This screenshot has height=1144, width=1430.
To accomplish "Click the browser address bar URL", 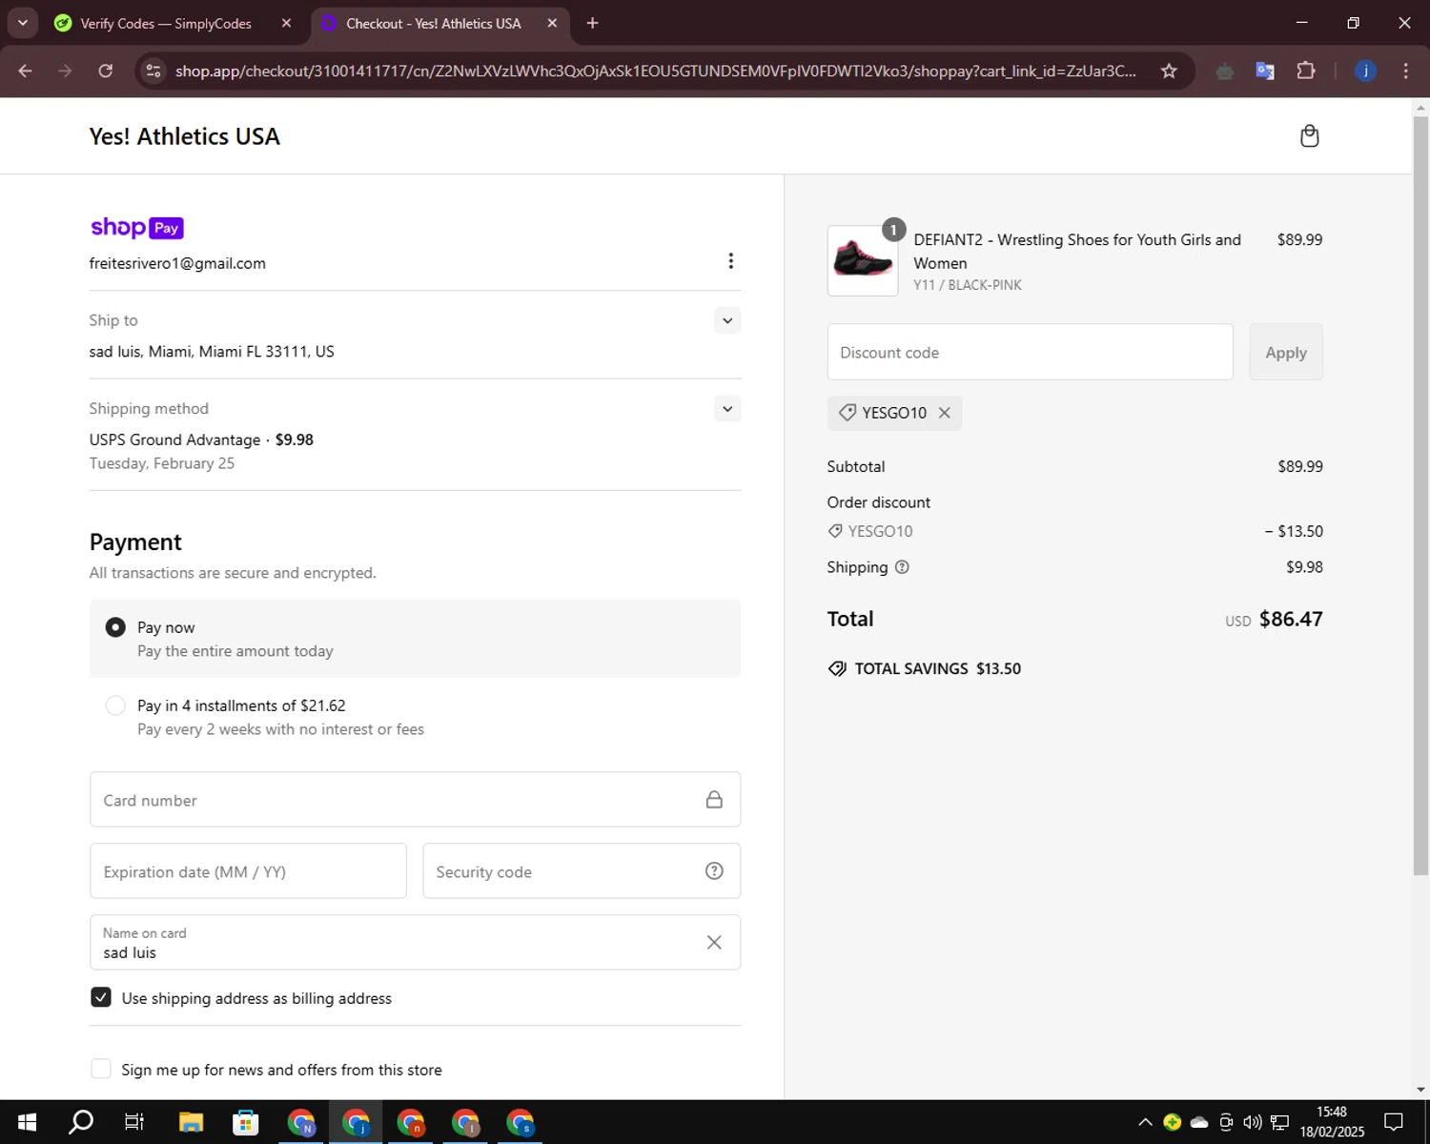I will click(656, 71).
